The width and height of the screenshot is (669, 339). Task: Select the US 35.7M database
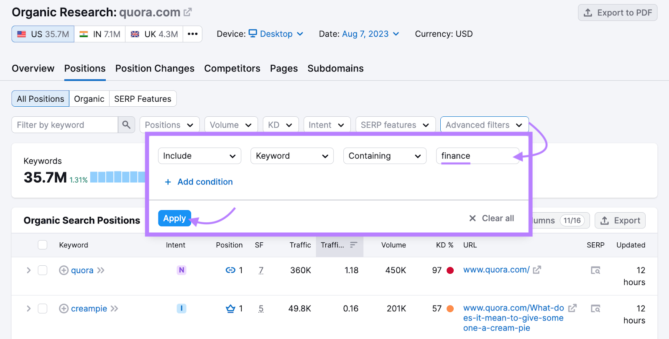(43, 34)
